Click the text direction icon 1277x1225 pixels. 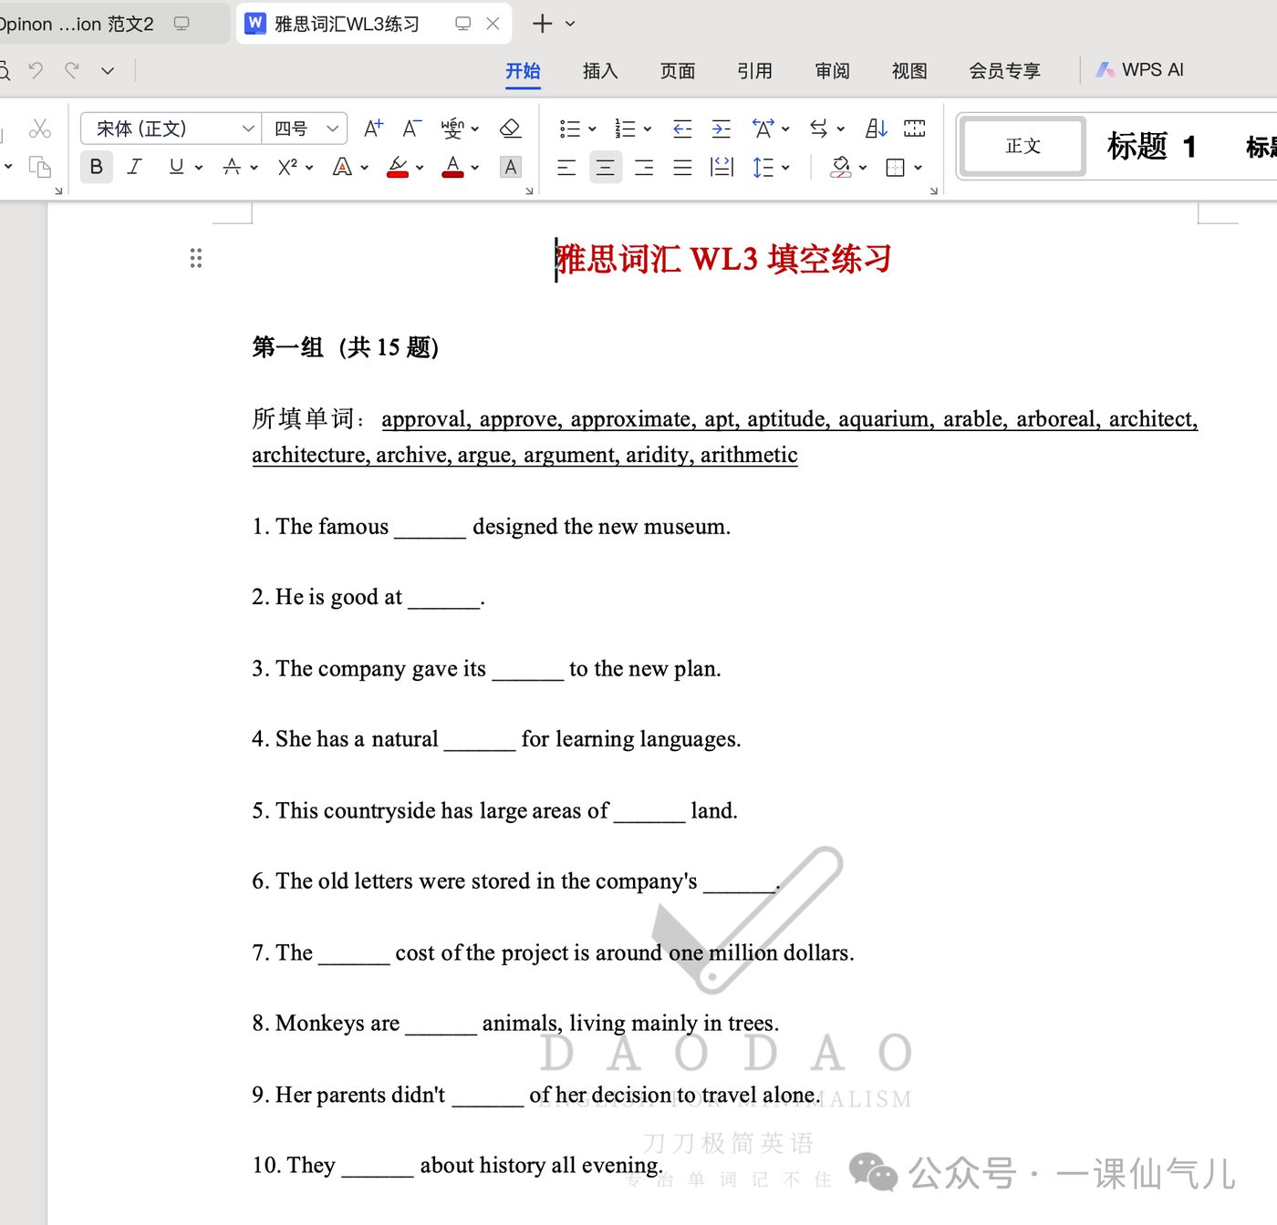tap(819, 129)
